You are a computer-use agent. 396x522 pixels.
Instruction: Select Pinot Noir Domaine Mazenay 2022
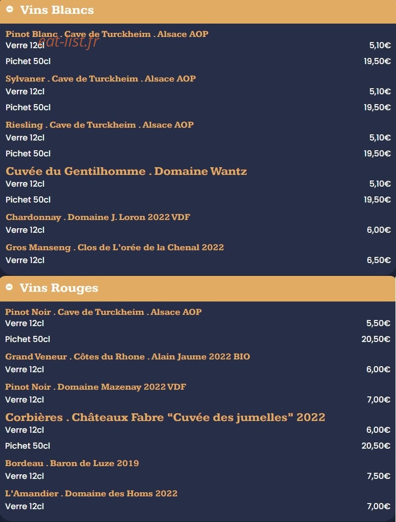(x=95, y=387)
